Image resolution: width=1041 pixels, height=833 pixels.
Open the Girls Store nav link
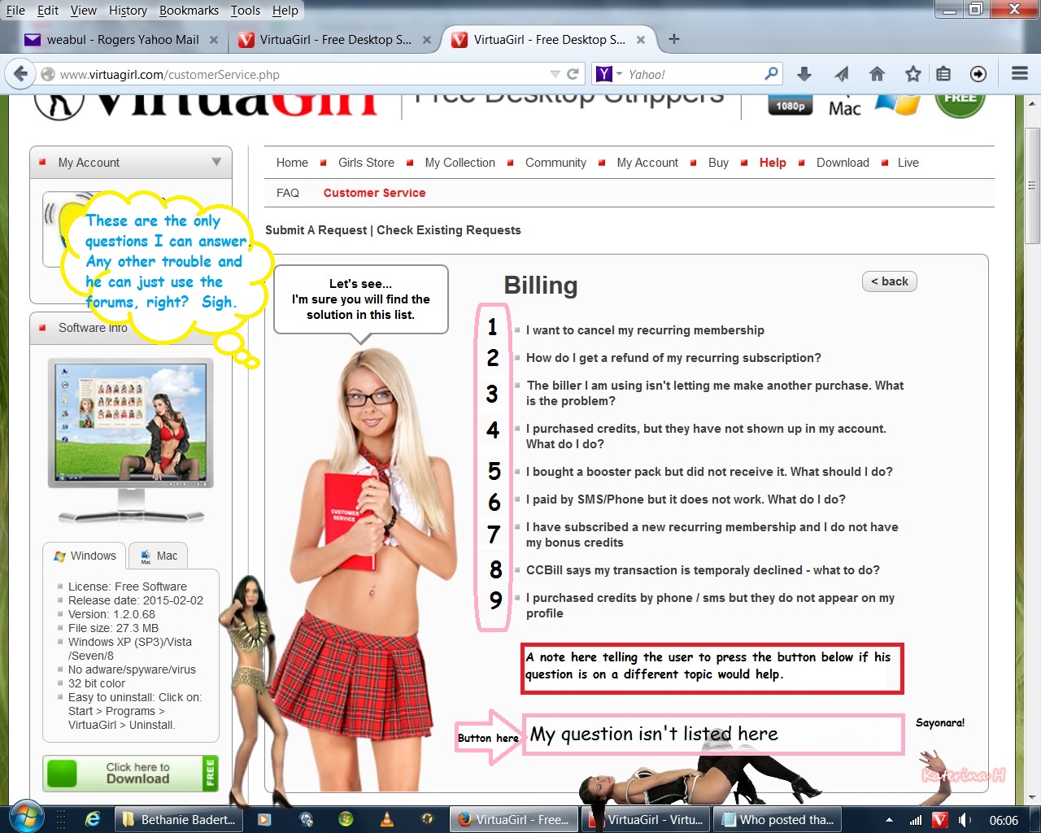click(x=366, y=163)
